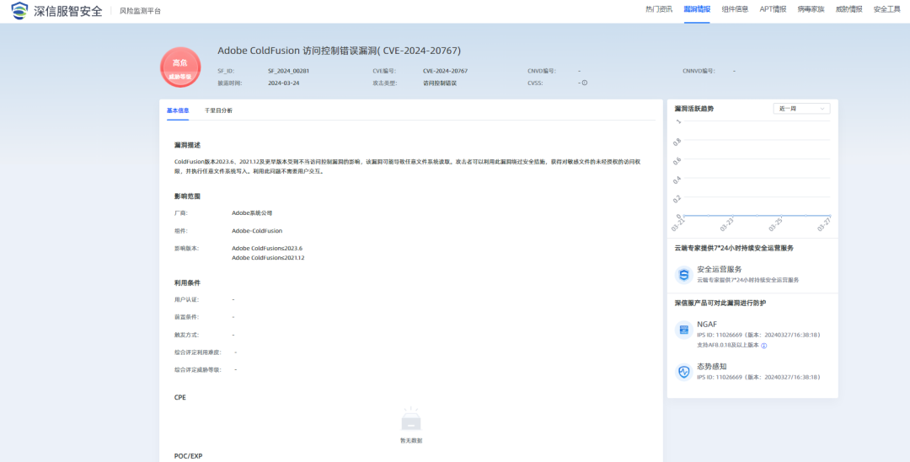Click the info icon next to CVSS
Image resolution: width=910 pixels, height=462 pixels.
pos(585,83)
